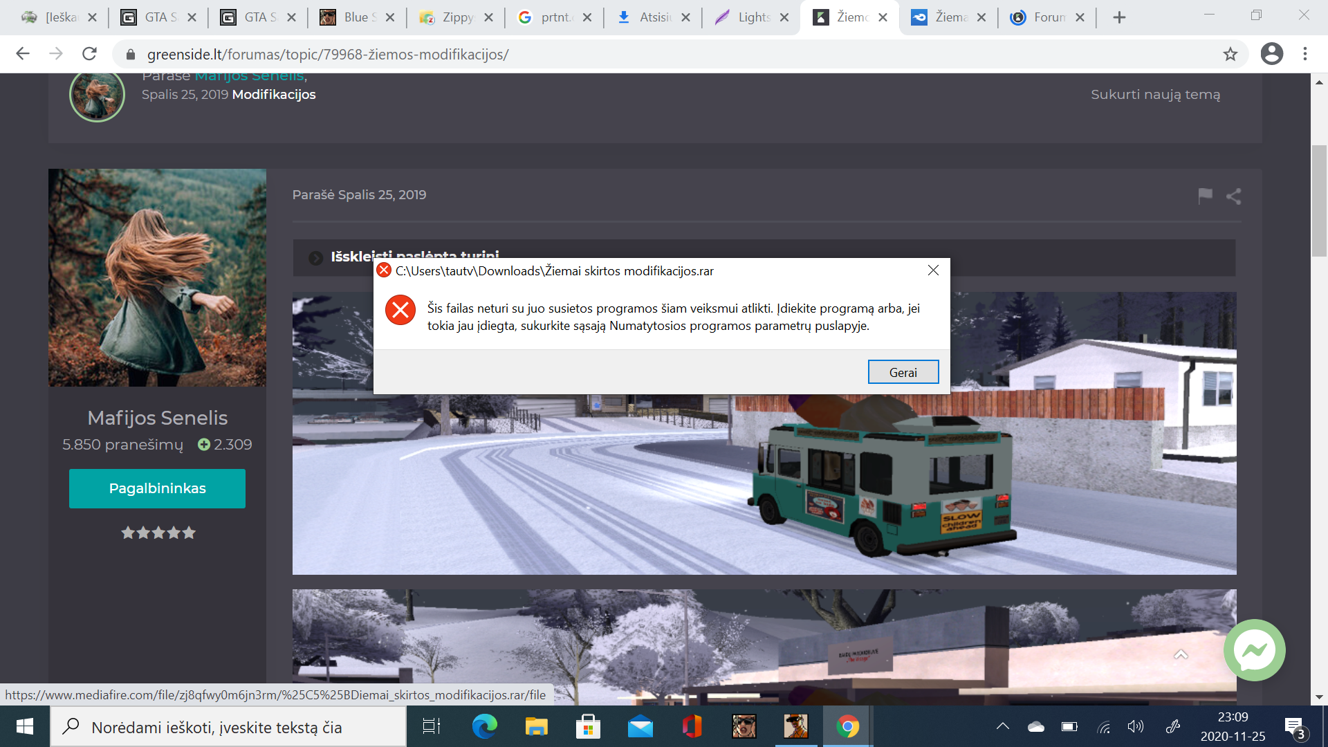Reload the page

pyautogui.click(x=89, y=54)
